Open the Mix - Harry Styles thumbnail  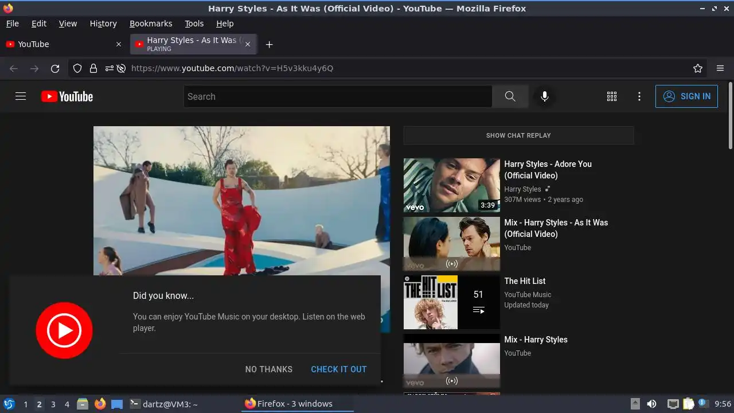pyautogui.click(x=451, y=361)
